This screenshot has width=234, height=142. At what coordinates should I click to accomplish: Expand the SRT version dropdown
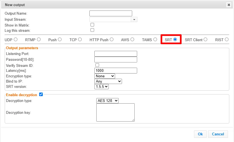click(x=102, y=86)
